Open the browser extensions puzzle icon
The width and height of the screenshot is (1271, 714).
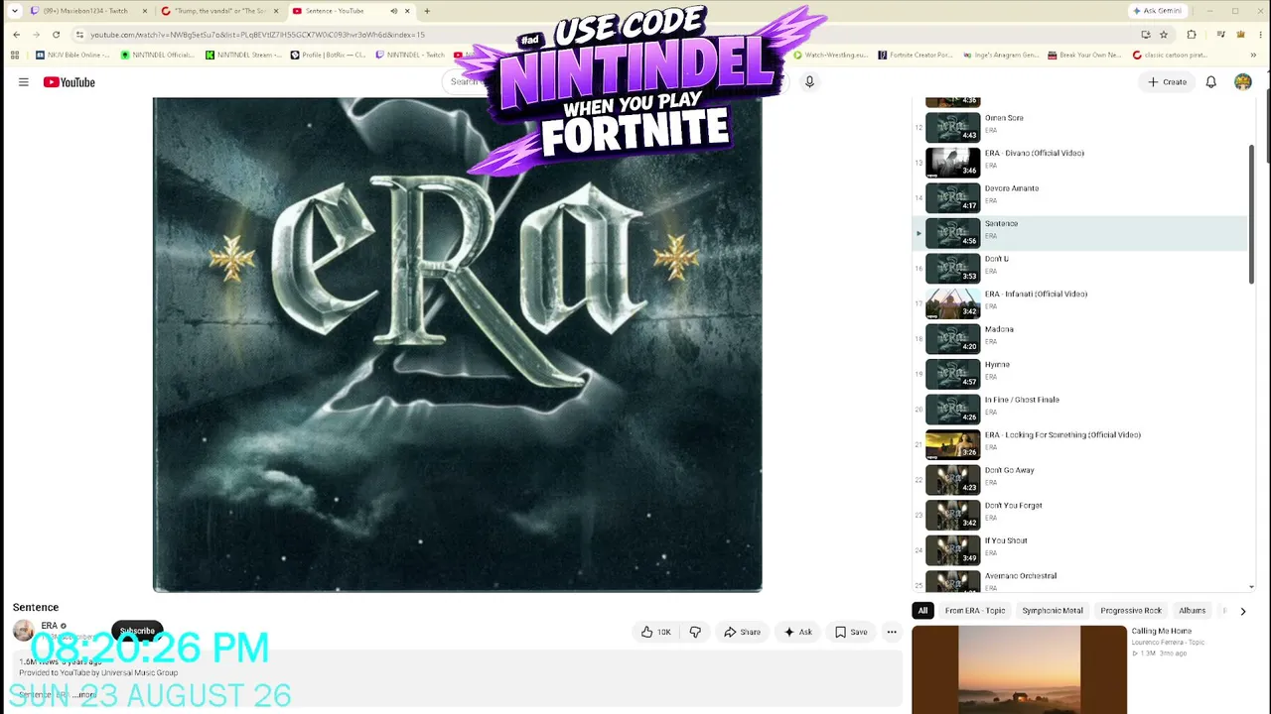1192,35
